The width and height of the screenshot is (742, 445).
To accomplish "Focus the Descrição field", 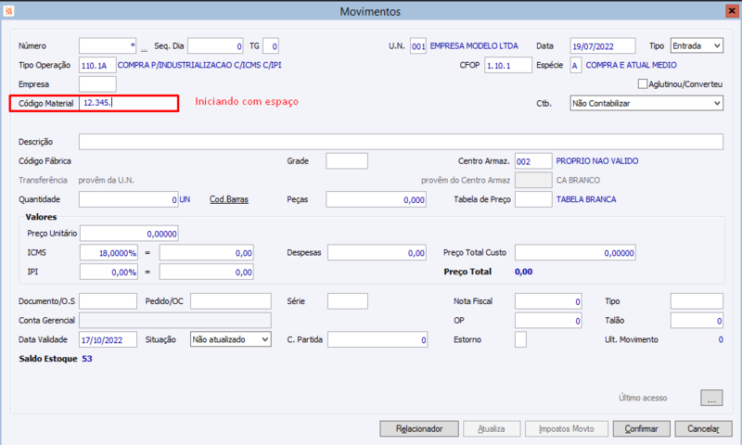I will click(x=401, y=142).
